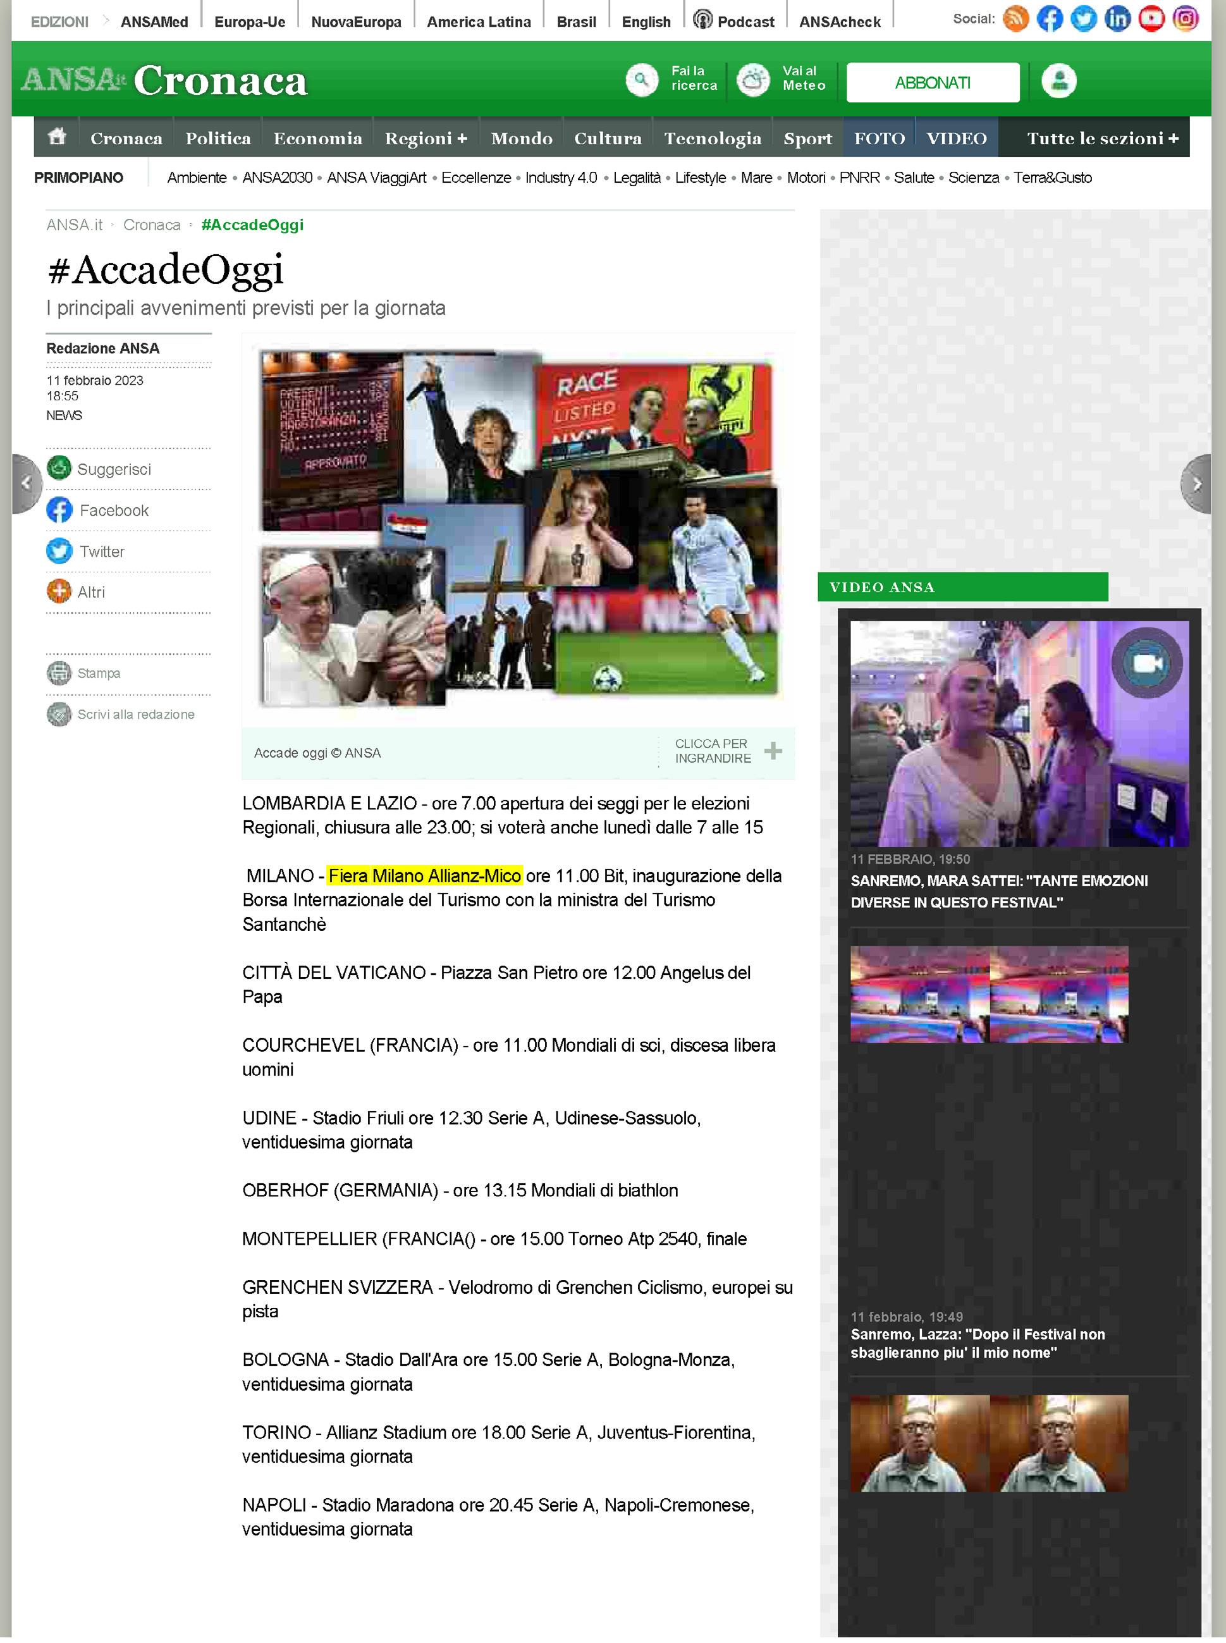Share article via Twitter sidebar icon
This screenshot has height=1643, width=1226.
point(59,551)
